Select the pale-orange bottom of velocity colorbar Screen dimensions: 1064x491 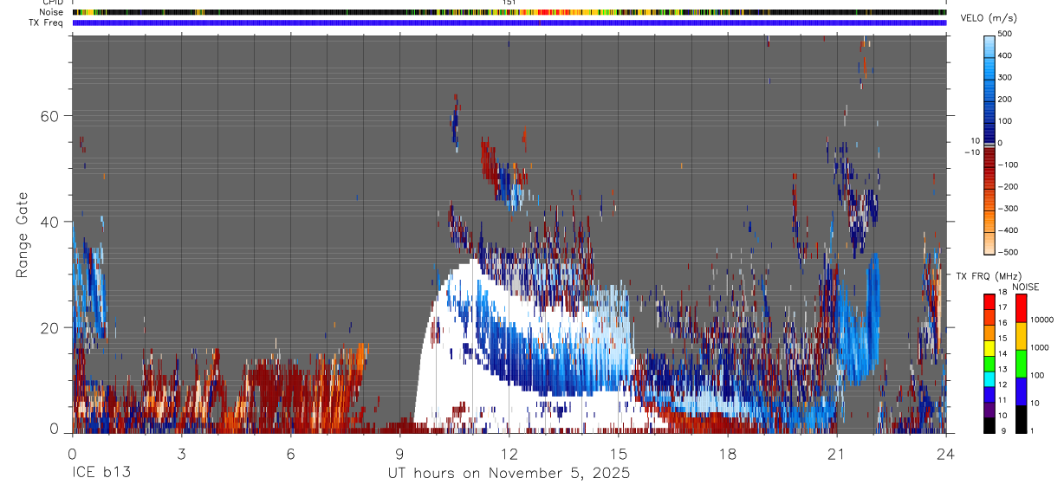pos(989,242)
